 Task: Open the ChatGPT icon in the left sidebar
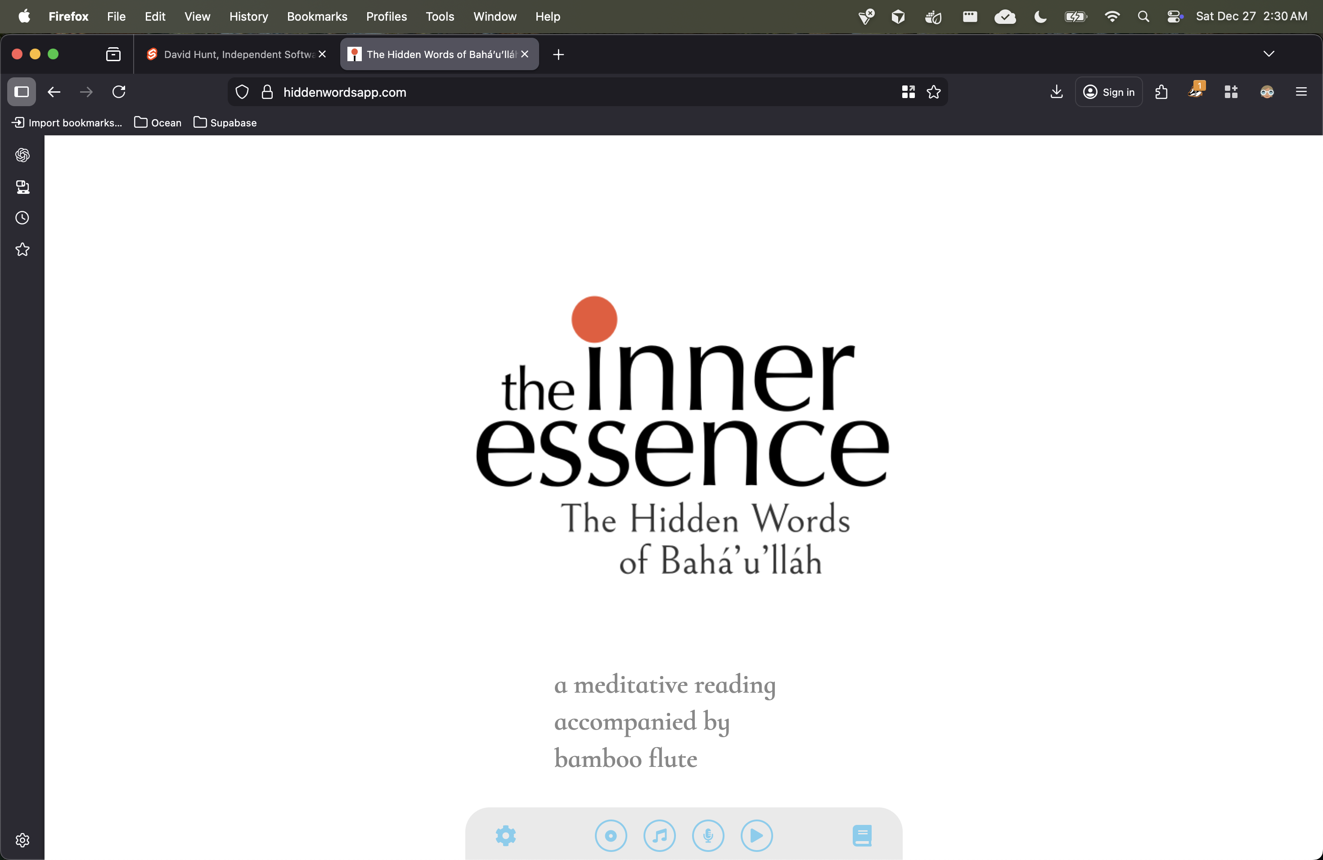(22, 155)
